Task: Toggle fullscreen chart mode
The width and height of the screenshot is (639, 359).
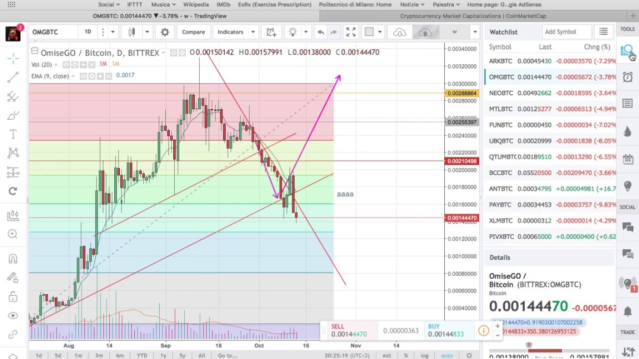Action: pos(351,32)
